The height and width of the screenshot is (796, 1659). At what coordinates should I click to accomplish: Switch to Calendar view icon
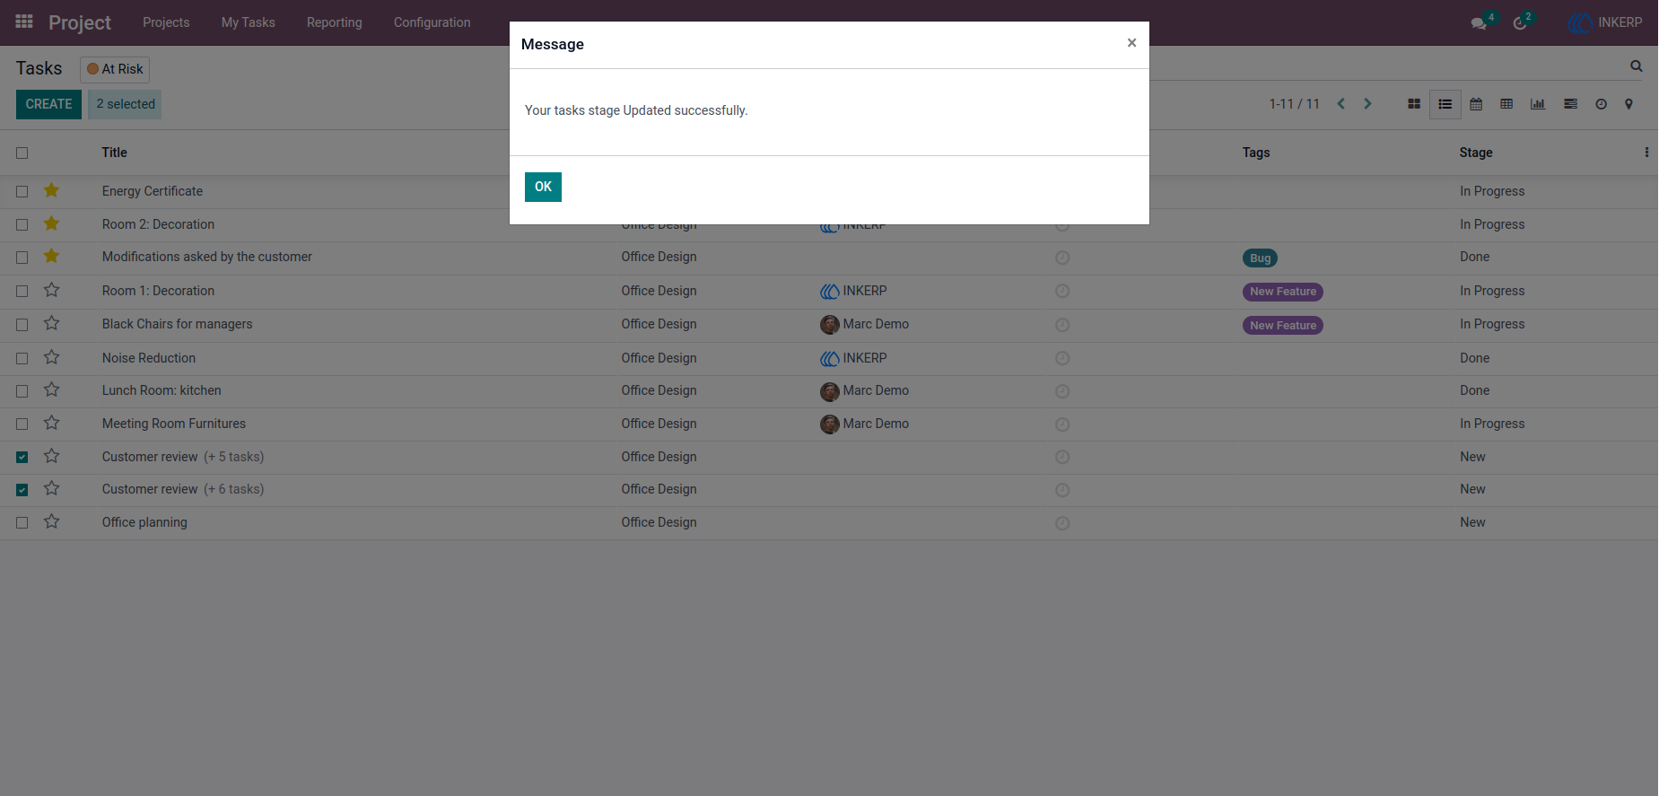click(1476, 104)
